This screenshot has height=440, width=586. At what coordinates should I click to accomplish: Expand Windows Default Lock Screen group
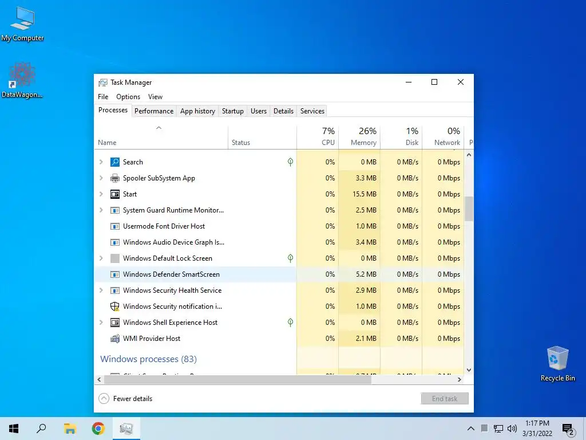tap(101, 258)
